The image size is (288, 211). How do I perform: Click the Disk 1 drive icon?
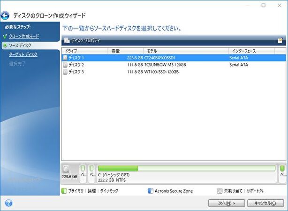65,58
